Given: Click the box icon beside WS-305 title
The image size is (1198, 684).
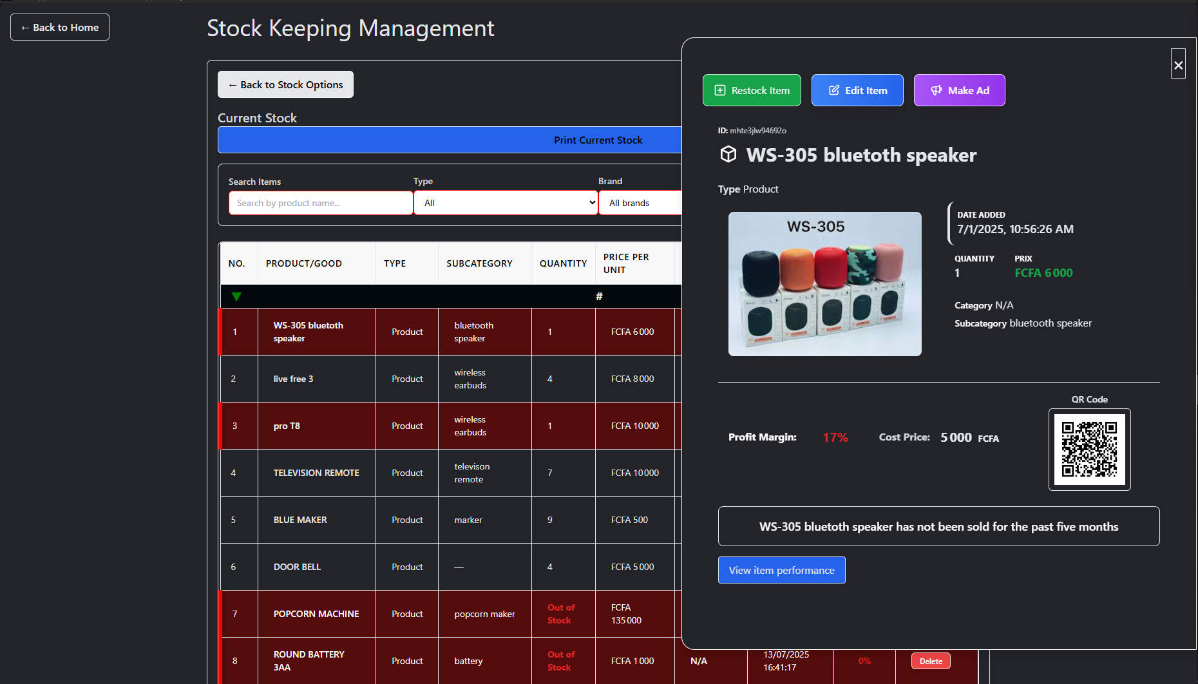Looking at the screenshot, I should click(728, 155).
